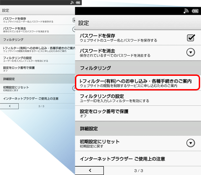Tap the back arrow button in front screen
This screenshot has height=175, width=201.
90,170
